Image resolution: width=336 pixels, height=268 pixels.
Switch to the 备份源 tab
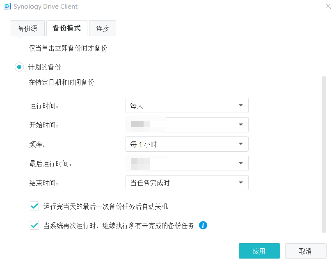(27, 28)
